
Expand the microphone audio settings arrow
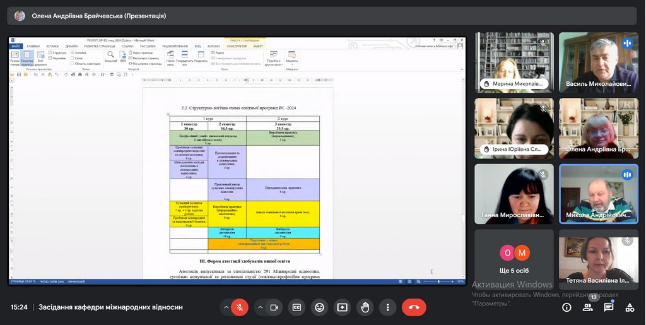[225, 307]
